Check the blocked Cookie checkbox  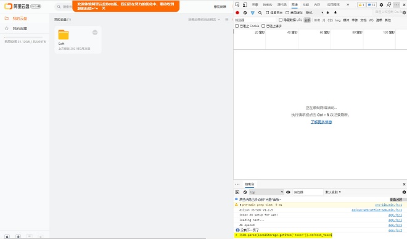point(237,26)
